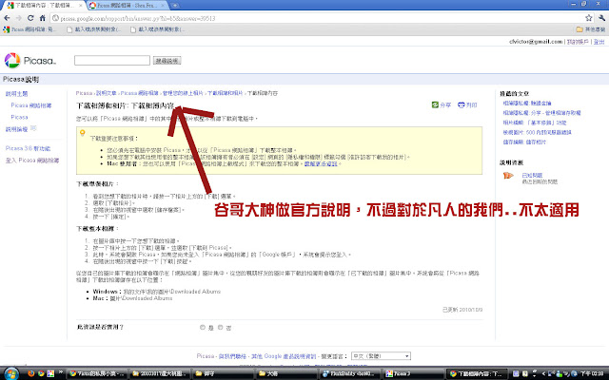The height and width of the screenshot is (380, 609).
Task: Click 下載相簿和相片 breadcrumb link
Action: coord(225,93)
